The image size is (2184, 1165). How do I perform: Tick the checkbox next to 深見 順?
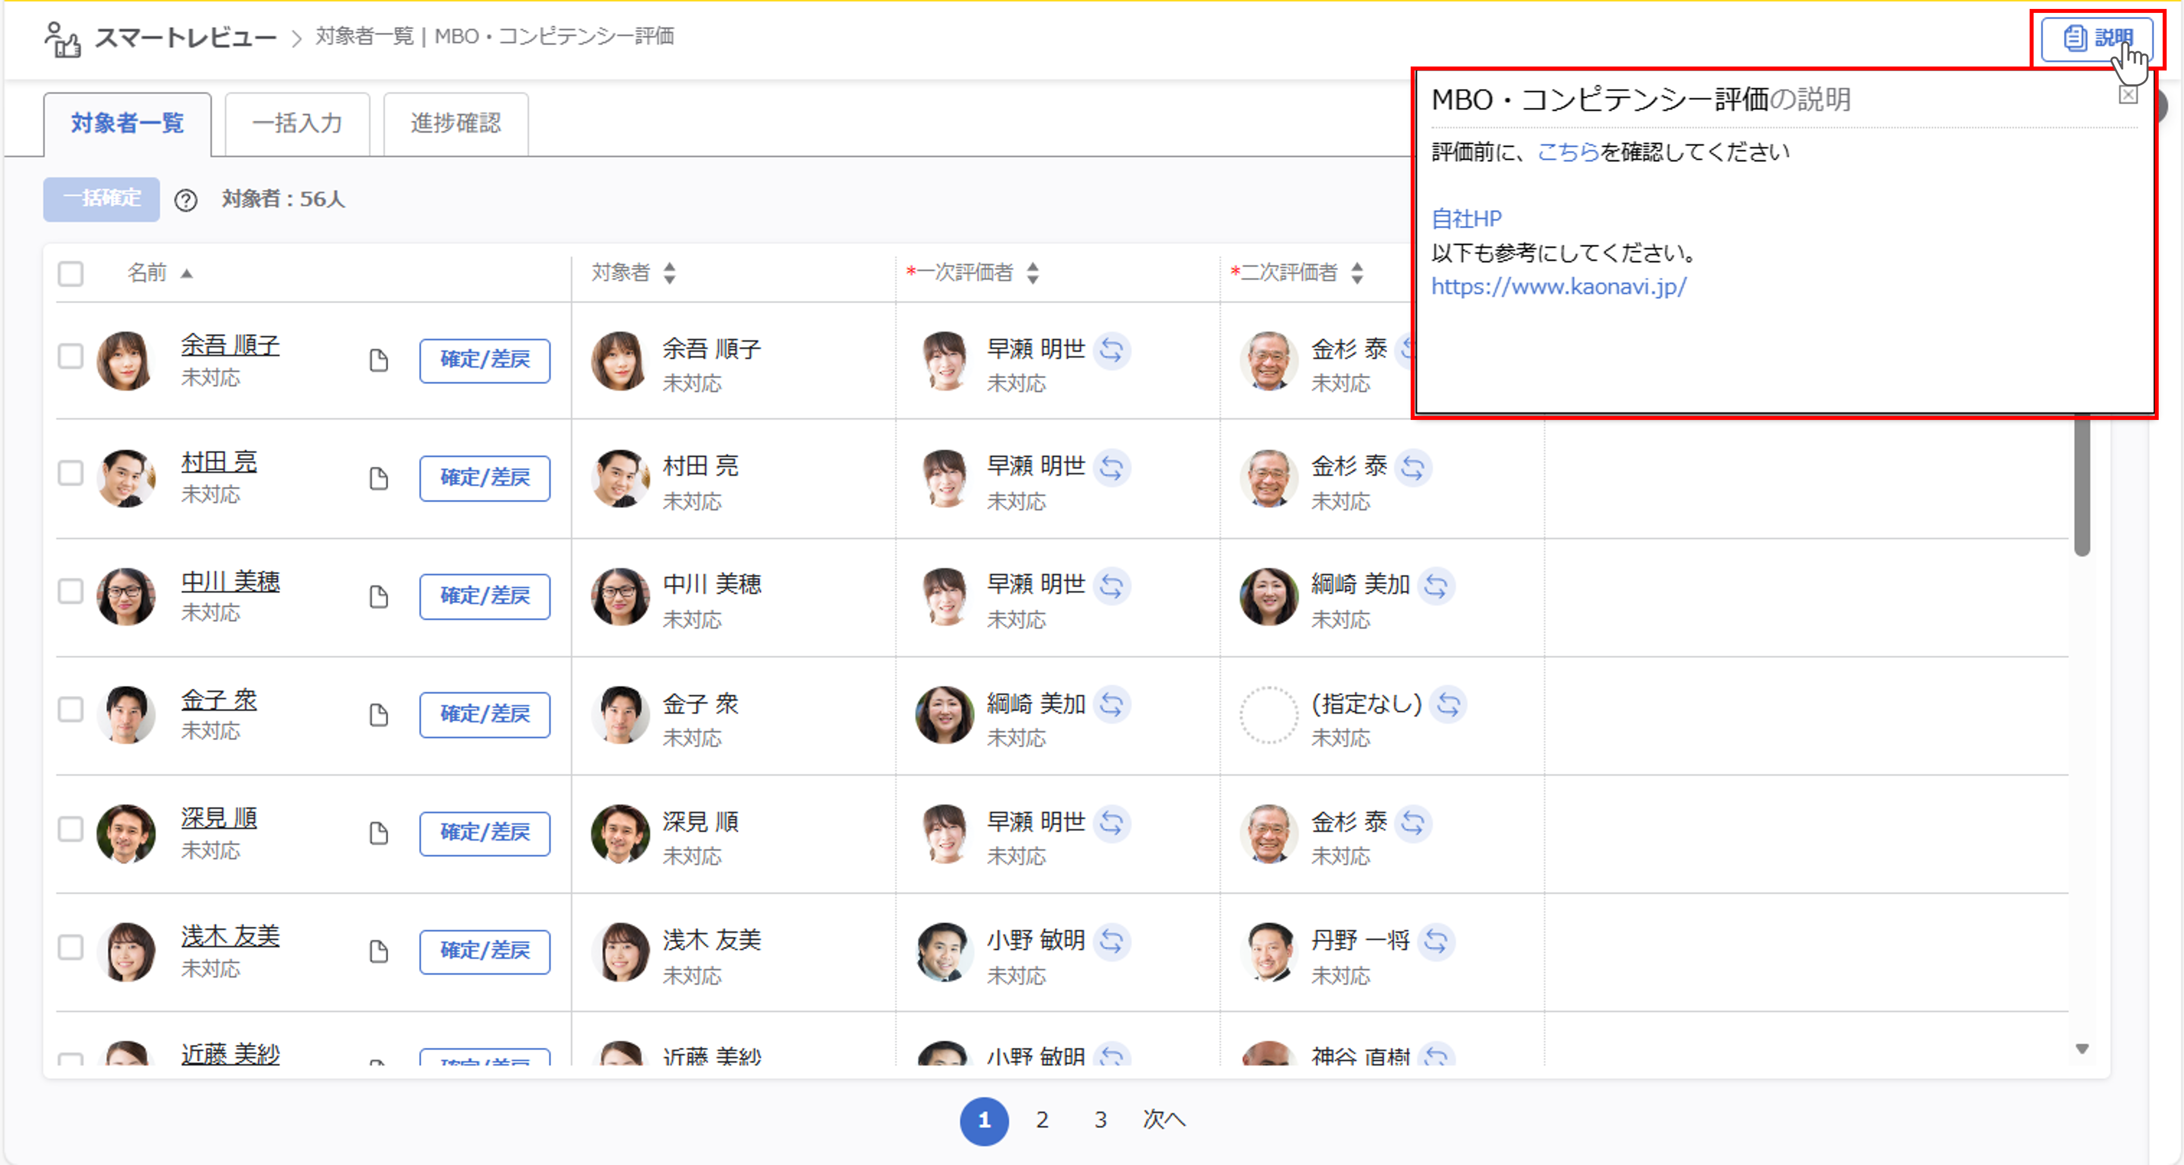point(70,828)
